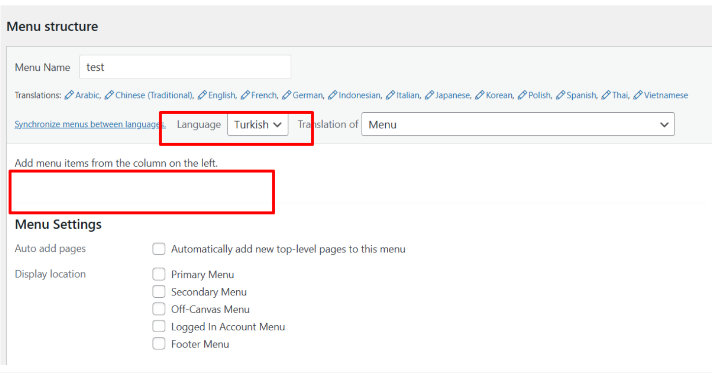
Task: Click the edit pencil icon for Korean
Action: coord(480,95)
